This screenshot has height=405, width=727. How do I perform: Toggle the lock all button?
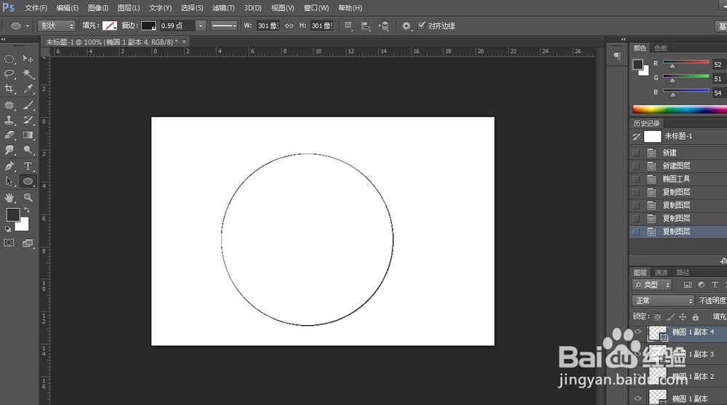696,317
